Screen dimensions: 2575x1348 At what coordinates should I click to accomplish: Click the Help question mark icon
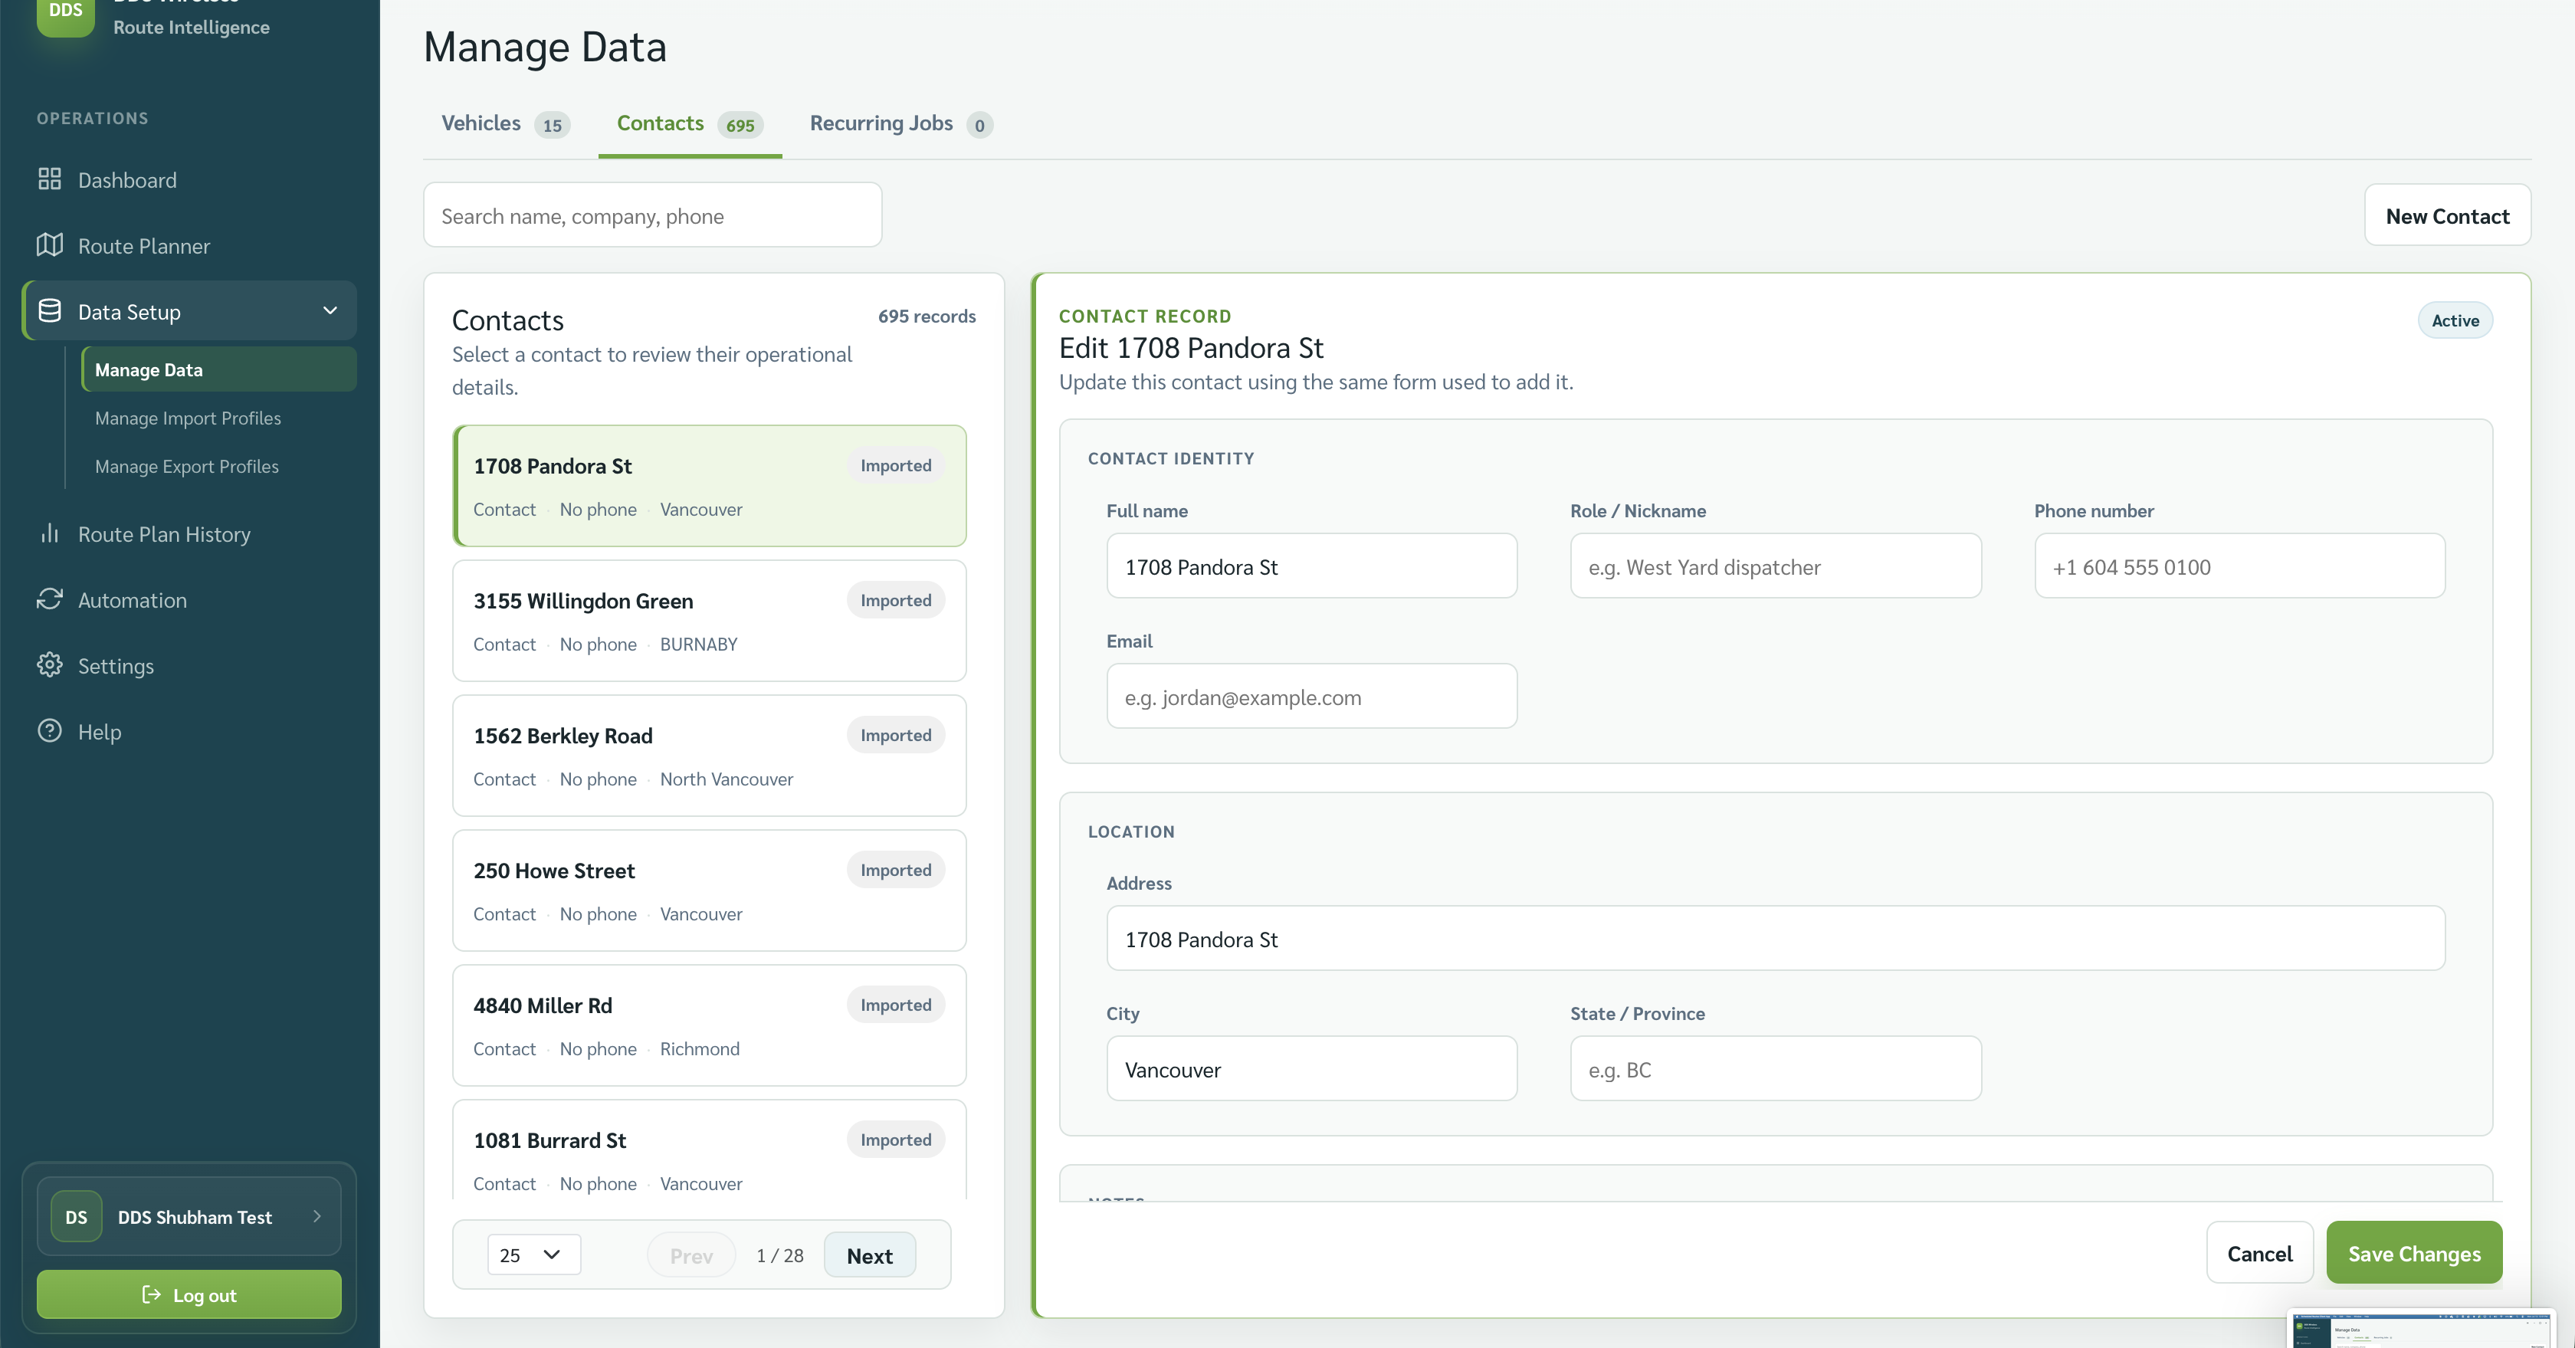pos(50,731)
